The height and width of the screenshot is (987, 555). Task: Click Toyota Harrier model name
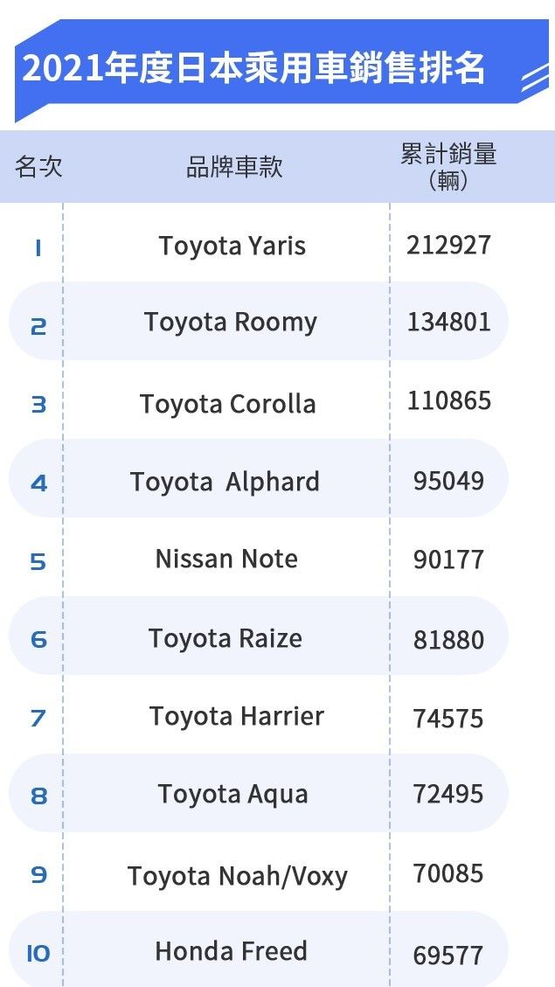237,716
